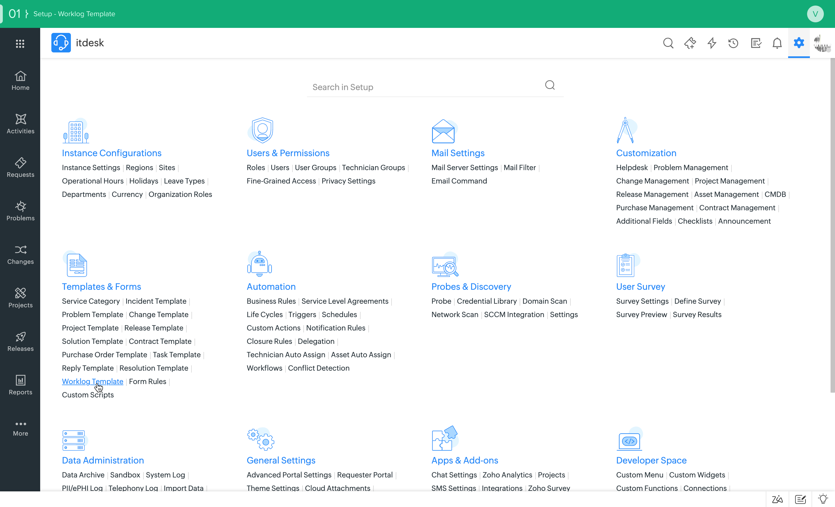835x507 pixels.
Task: Open the Templates & Forms heading
Action: click(101, 286)
